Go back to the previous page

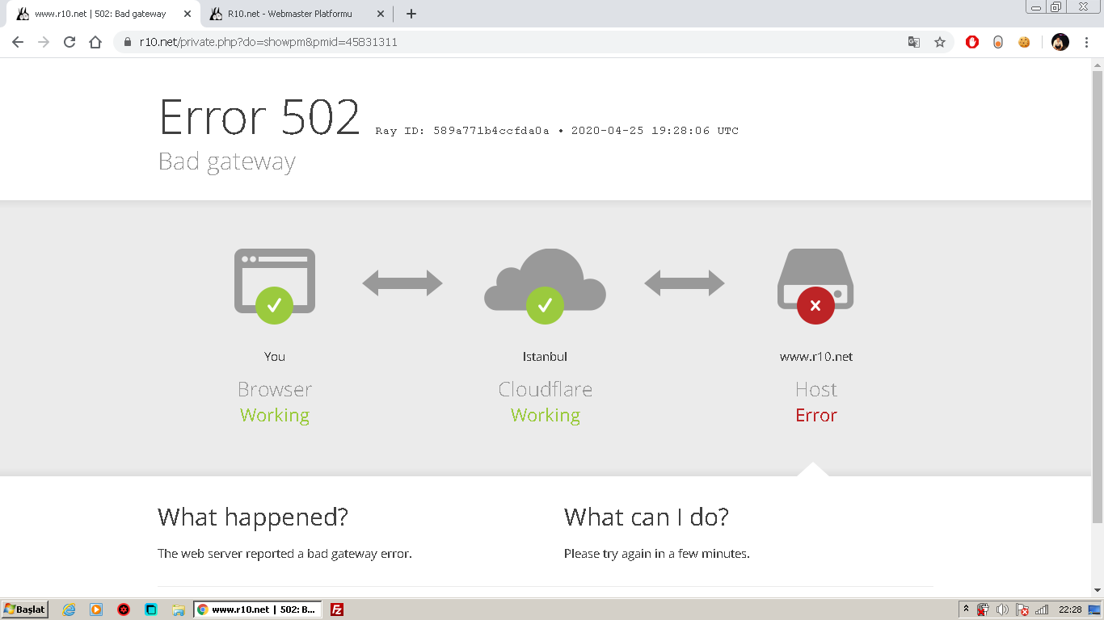tap(18, 42)
